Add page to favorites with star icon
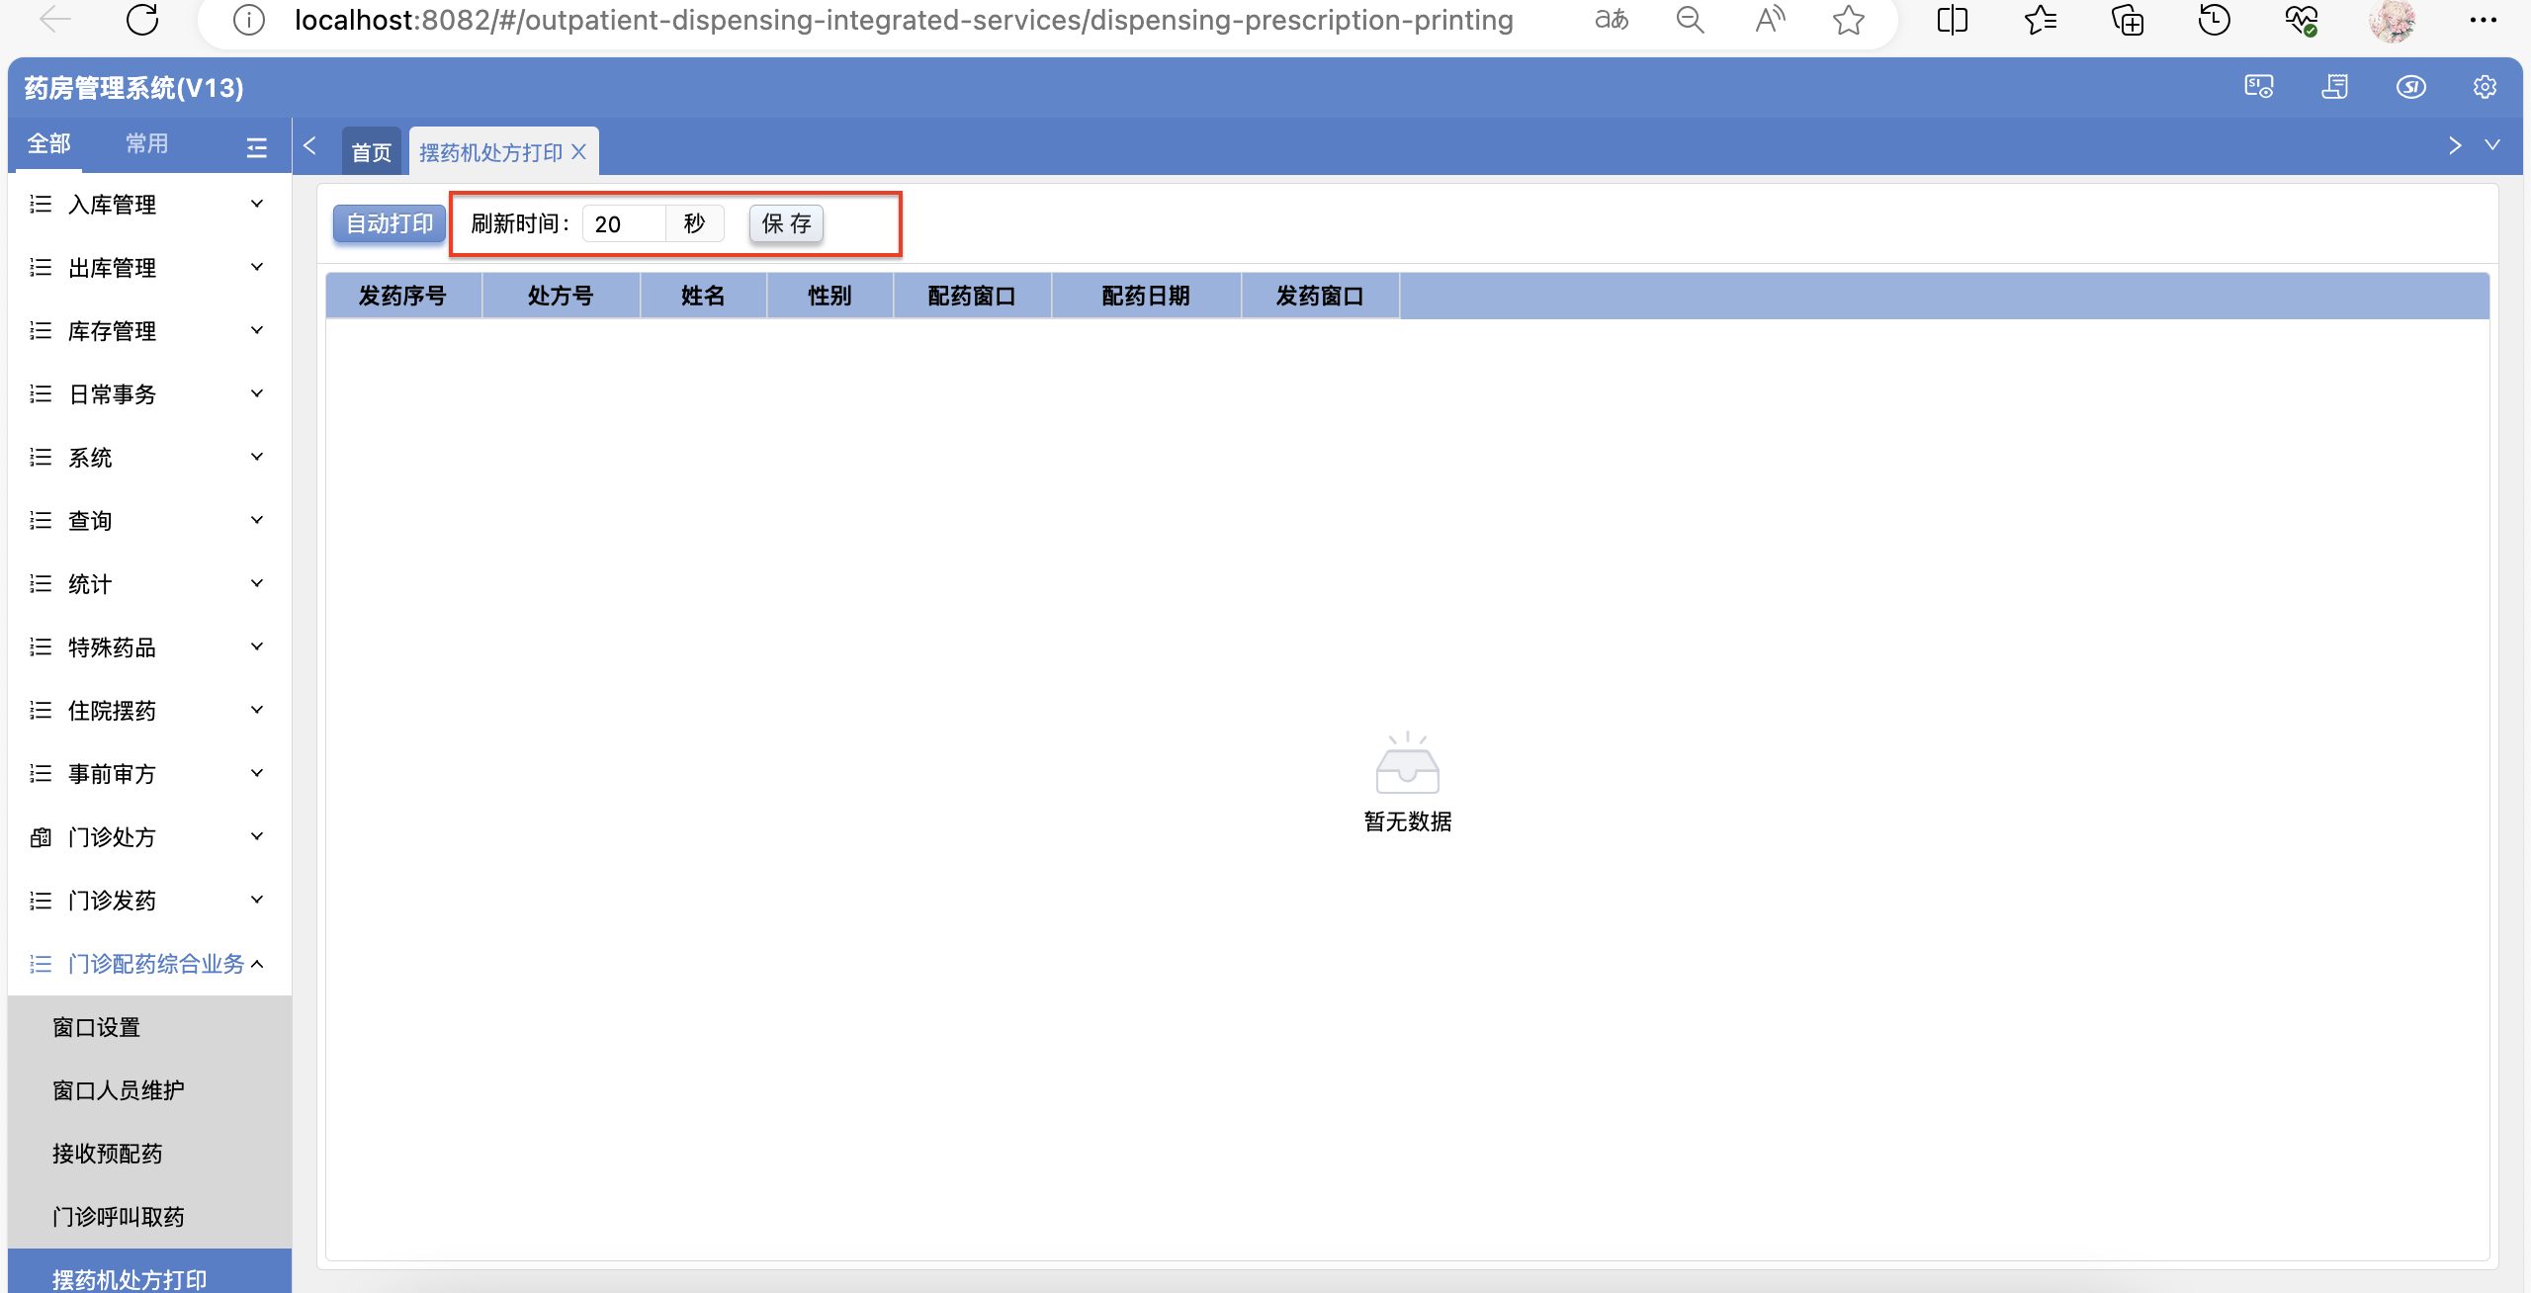Viewport: 2531px width, 1293px height. 1848,20
